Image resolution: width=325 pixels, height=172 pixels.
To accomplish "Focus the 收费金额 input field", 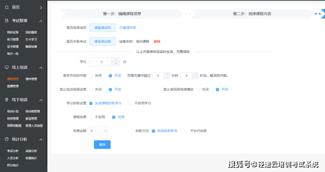I will coord(98,131).
